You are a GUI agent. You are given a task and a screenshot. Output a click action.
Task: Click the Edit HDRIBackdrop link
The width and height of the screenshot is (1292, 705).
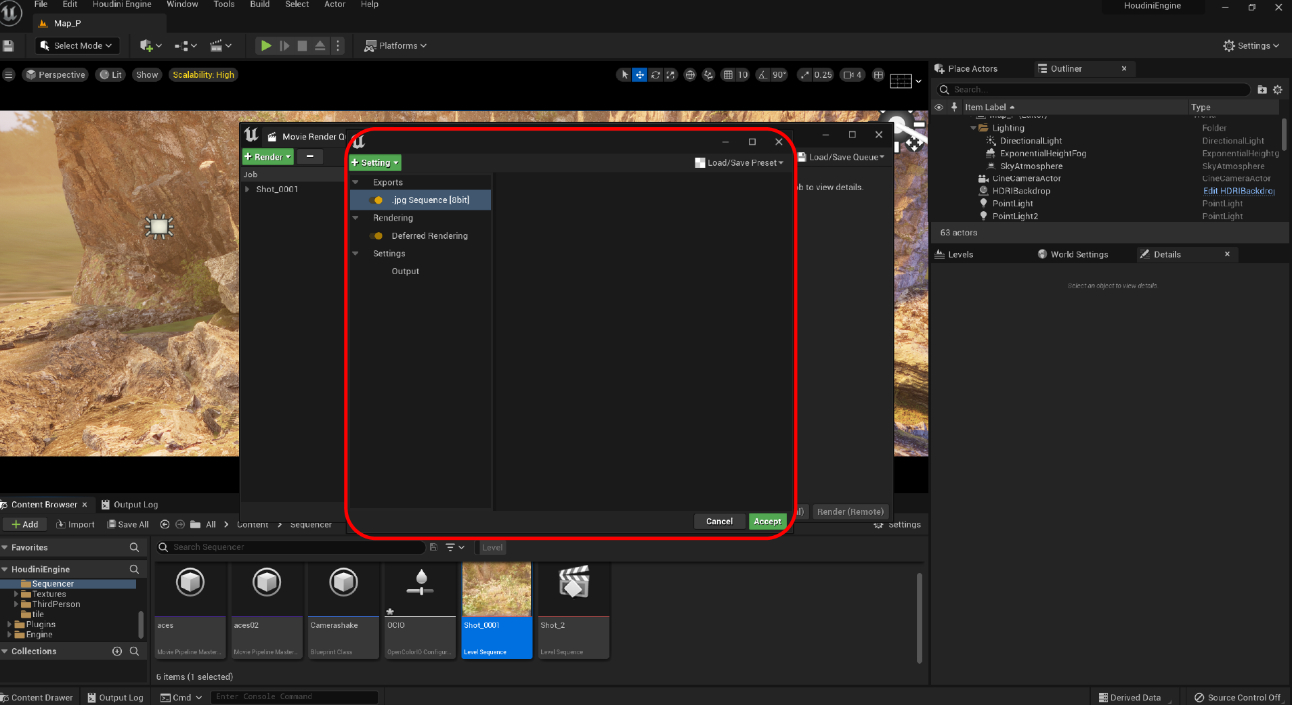tap(1238, 191)
